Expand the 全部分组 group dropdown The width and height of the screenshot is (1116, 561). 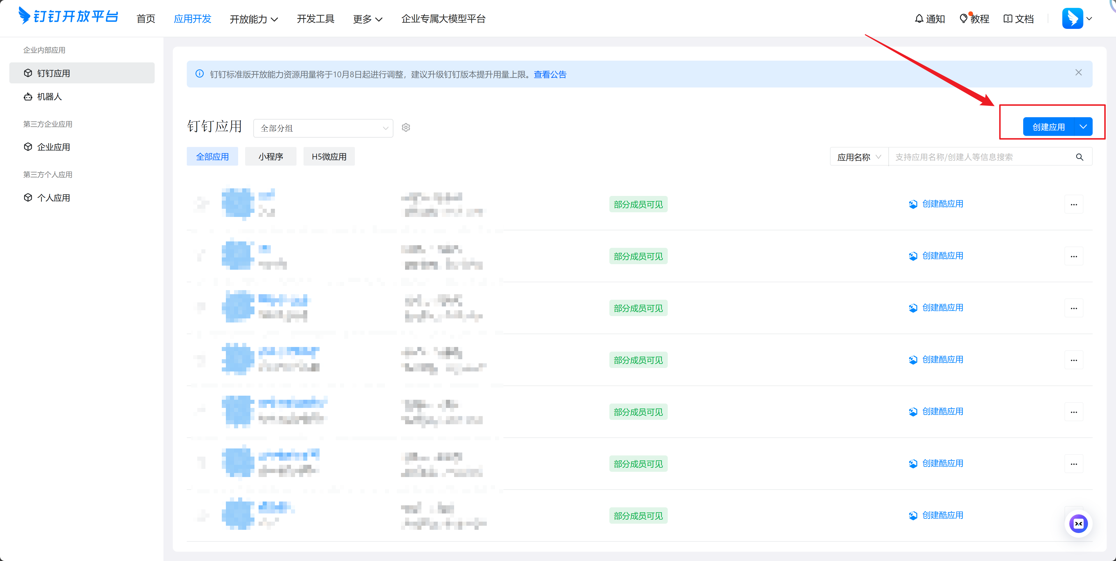pyautogui.click(x=323, y=128)
